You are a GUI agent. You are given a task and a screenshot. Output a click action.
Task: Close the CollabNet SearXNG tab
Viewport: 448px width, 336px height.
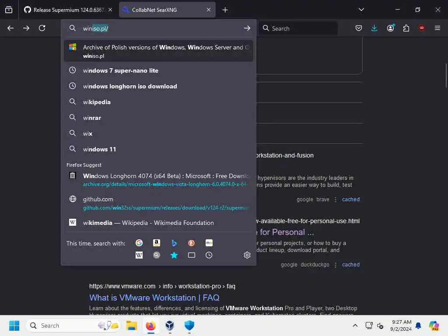pos(209,10)
